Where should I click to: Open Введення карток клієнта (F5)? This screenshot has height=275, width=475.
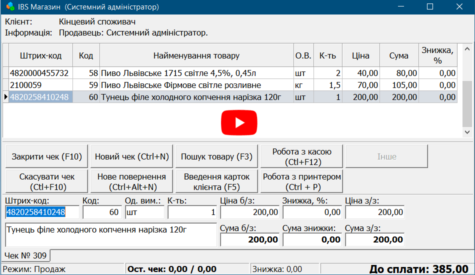click(x=216, y=181)
